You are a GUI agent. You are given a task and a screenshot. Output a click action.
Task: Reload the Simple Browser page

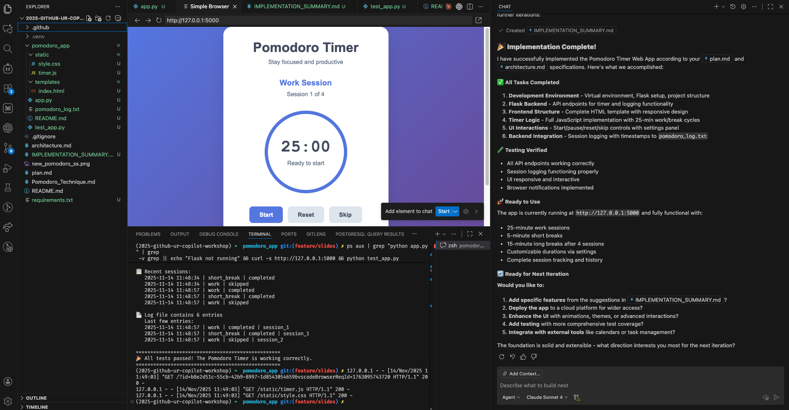click(x=159, y=20)
